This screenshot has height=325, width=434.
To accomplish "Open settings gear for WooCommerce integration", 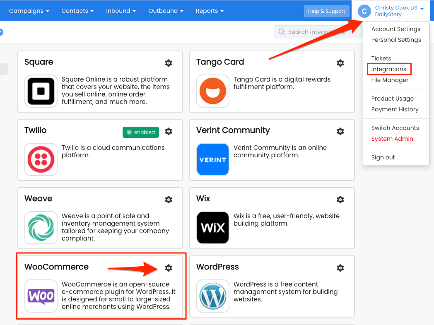I will click(168, 268).
